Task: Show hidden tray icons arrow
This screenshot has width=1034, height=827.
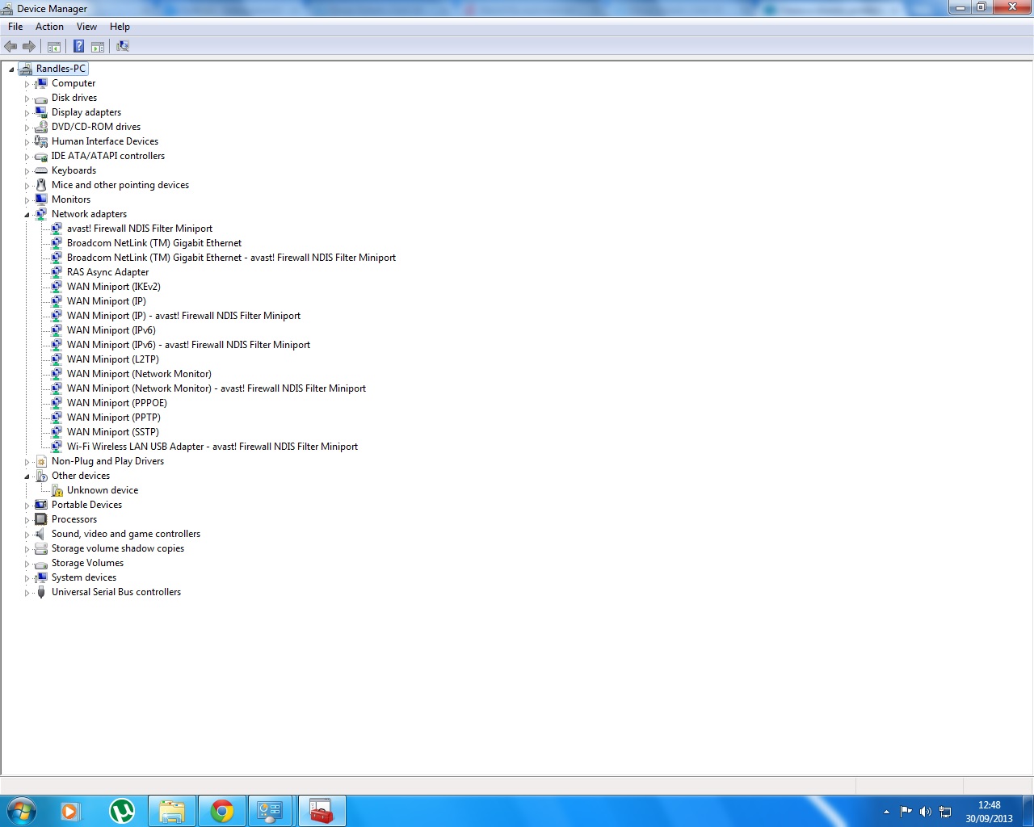Action: point(886,812)
